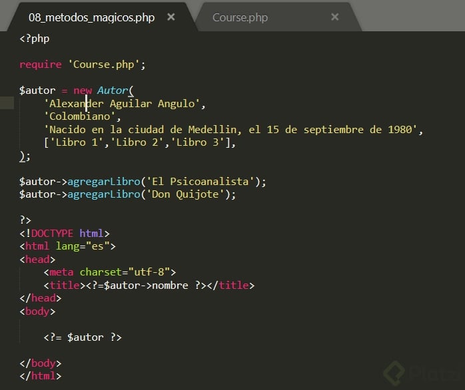Click 'Libro 2' in the array
Image resolution: width=465 pixels, height=390 pixels.
coord(137,142)
